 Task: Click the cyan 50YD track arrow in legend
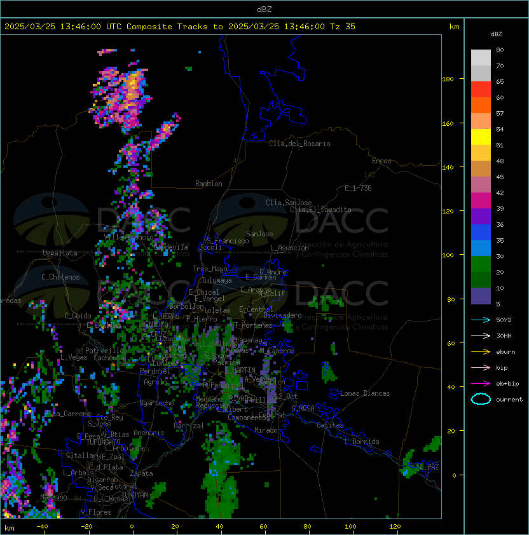click(481, 320)
